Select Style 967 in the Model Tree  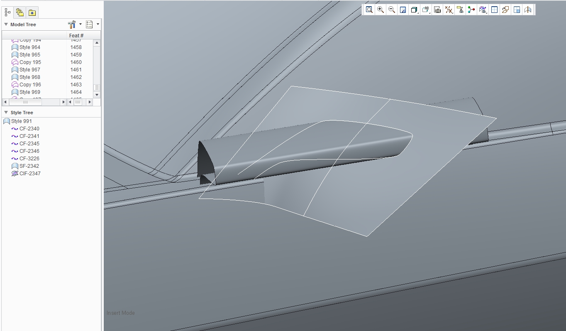tap(30, 70)
